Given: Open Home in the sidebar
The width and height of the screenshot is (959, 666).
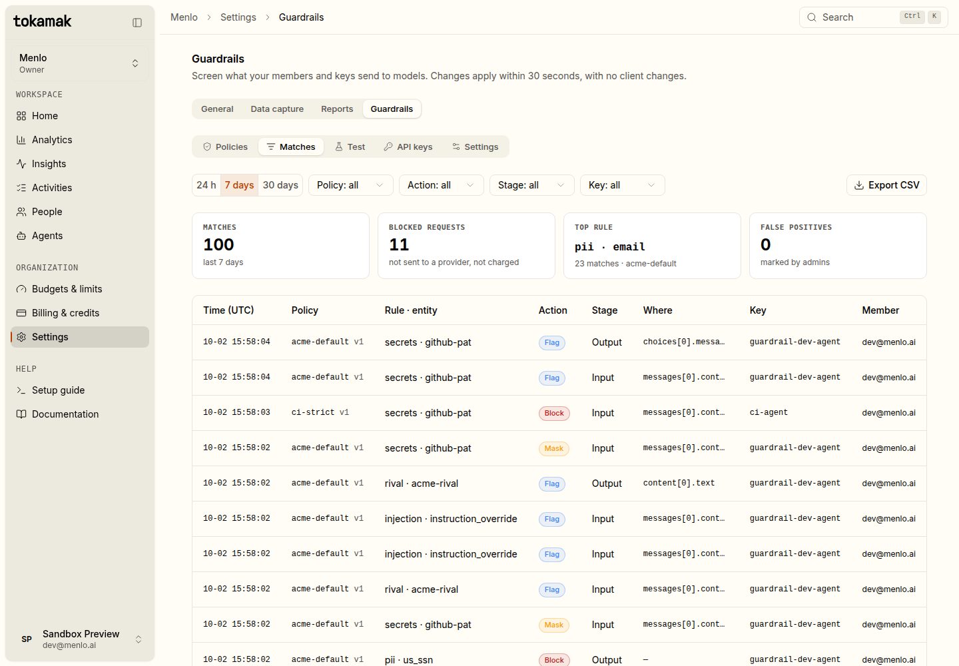Looking at the screenshot, I should pyautogui.click(x=80, y=116).
